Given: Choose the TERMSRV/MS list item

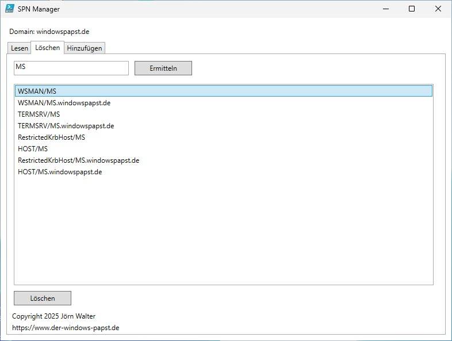Looking at the screenshot, I should pyautogui.click(x=39, y=114).
